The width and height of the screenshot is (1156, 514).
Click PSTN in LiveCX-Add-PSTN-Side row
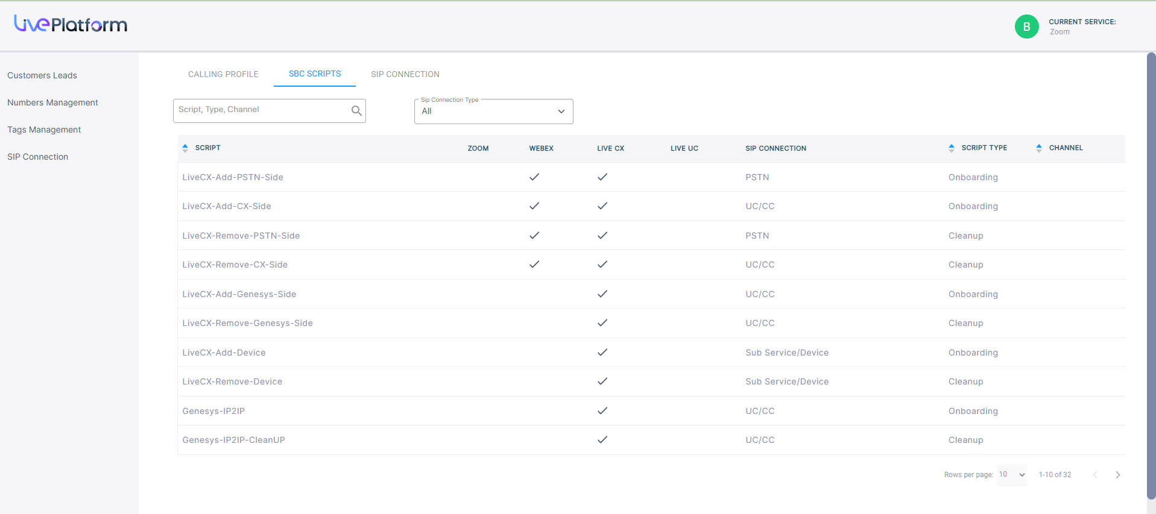(x=757, y=177)
